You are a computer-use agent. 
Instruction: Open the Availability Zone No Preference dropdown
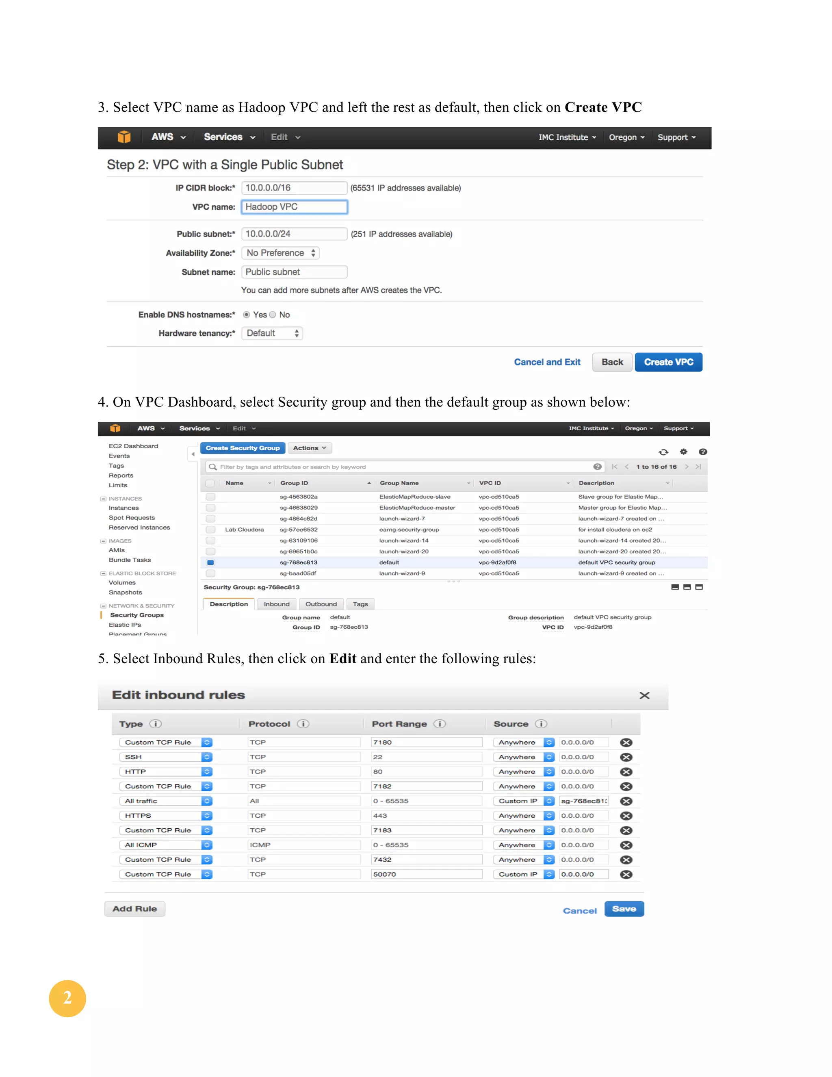(280, 253)
